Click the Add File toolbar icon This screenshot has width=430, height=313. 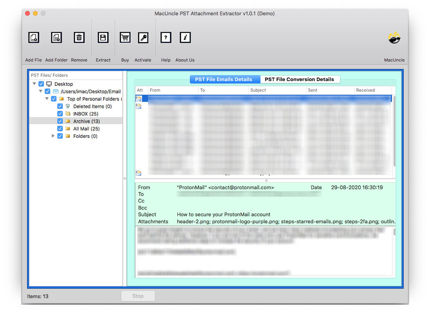click(34, 38)
